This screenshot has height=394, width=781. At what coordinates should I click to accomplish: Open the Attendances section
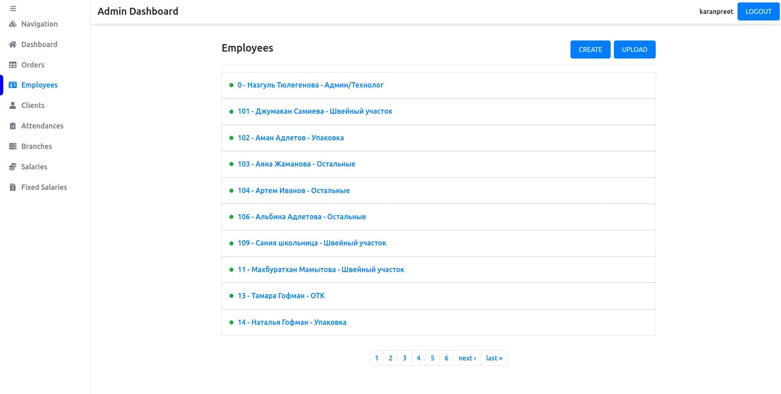42,126
